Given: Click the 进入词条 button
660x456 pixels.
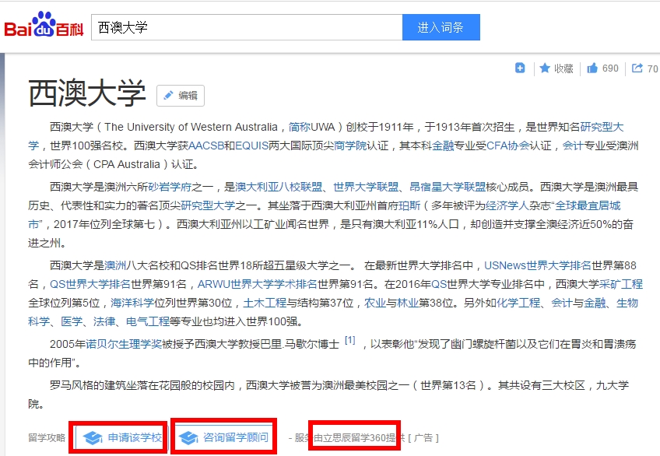Looking at the screenshot, I should click(x=441, y=27).
